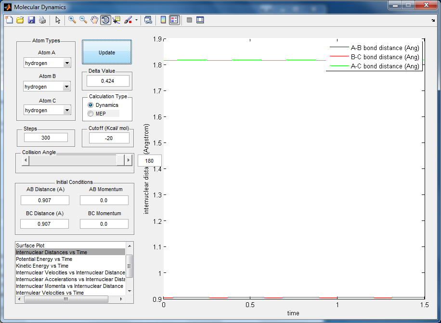The height and width of the screenshot is (323, 441).
Task: Click the internuclear distance y-axis label
Action: click(146, 169)
